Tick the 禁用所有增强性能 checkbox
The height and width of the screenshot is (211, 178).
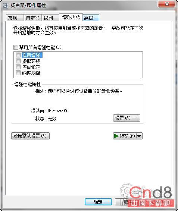coord(16,47)
